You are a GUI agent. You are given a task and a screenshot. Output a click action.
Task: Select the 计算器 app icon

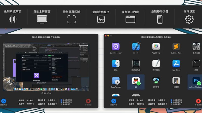(x=176, y=81)
